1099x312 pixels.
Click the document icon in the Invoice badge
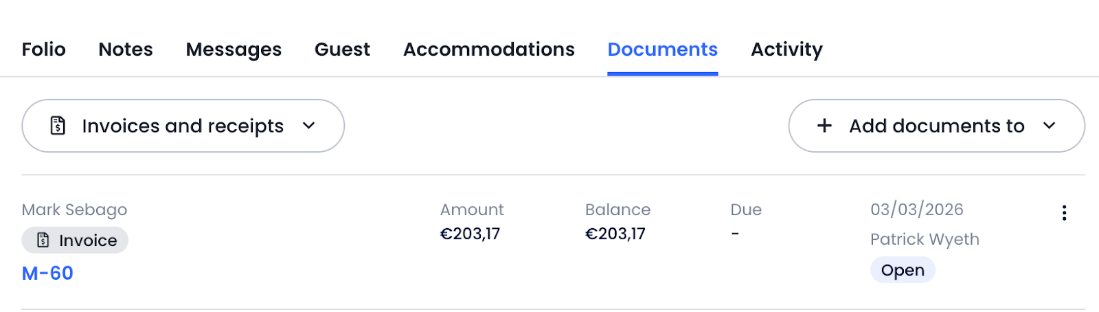tap(43, 240)
